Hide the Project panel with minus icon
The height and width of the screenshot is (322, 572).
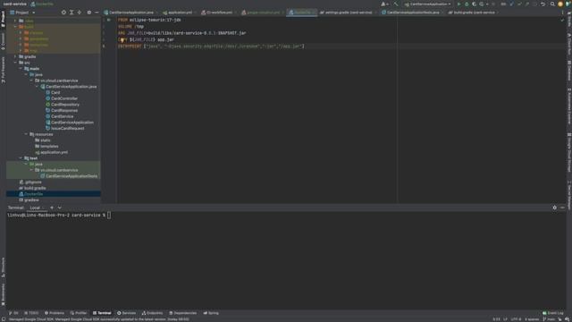point(97,13)
